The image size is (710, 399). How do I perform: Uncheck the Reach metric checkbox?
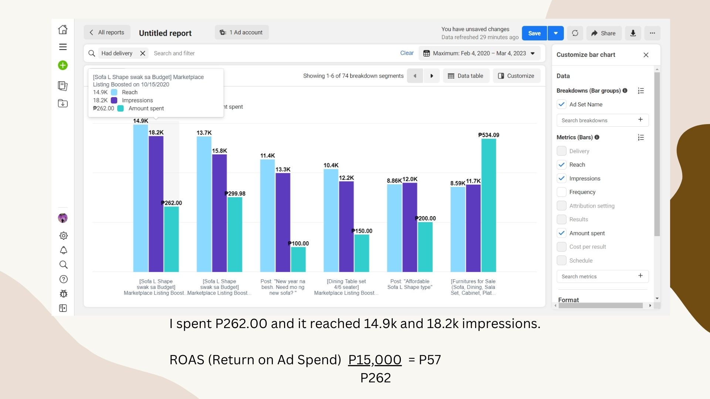pyautogui.click(x=561, y=165)
